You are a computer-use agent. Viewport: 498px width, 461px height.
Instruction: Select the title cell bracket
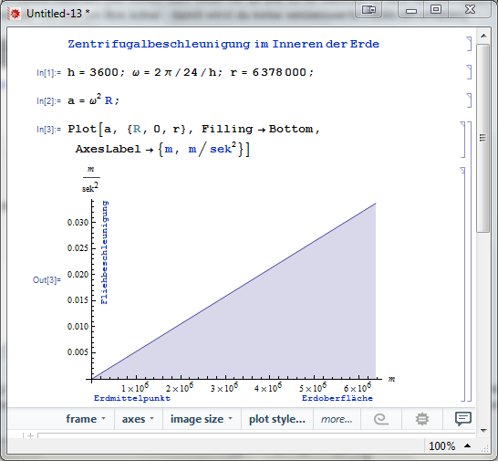point(469,44)
